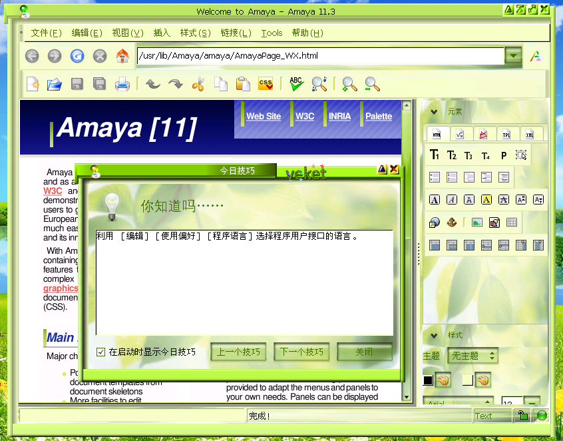The image size is (563, 441).
Task: Toggle the lock icon in status bar
Action: tap(523, 416)
